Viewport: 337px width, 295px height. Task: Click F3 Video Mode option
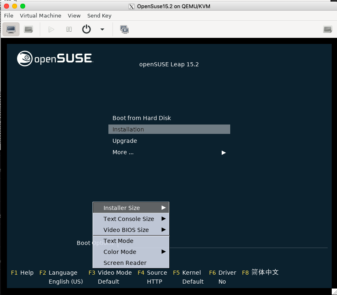click(110, 273)
